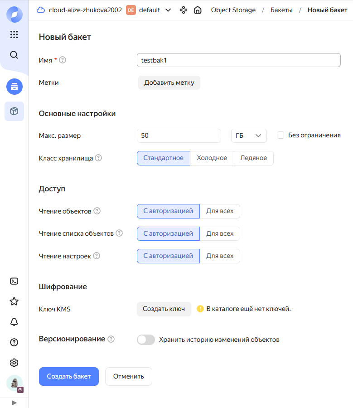Click the Имя input field
The width and height of the screenshot is (353, 408).
point(238,60)
